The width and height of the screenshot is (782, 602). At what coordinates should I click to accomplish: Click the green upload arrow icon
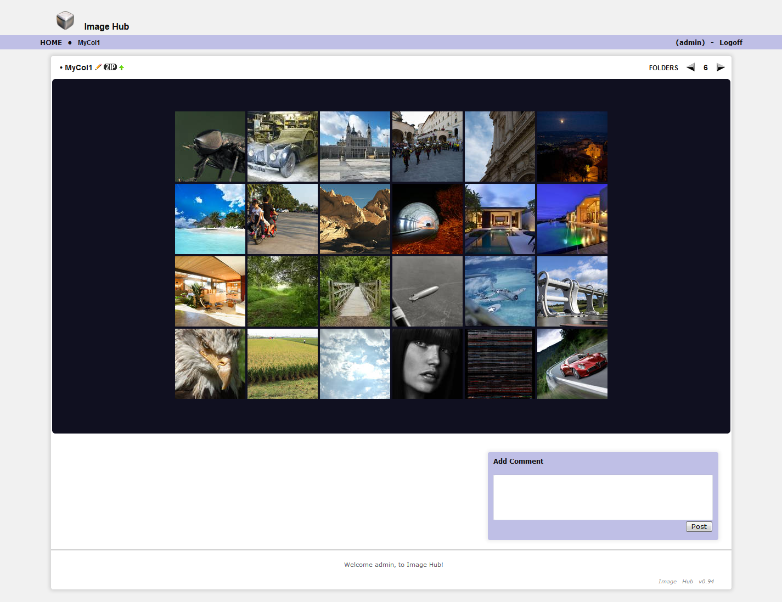tap(122, 67)
